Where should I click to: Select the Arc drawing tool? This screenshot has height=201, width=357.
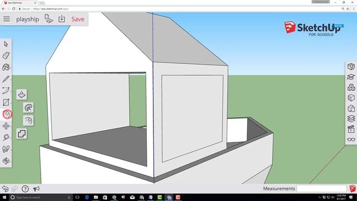tap(6, 90)
